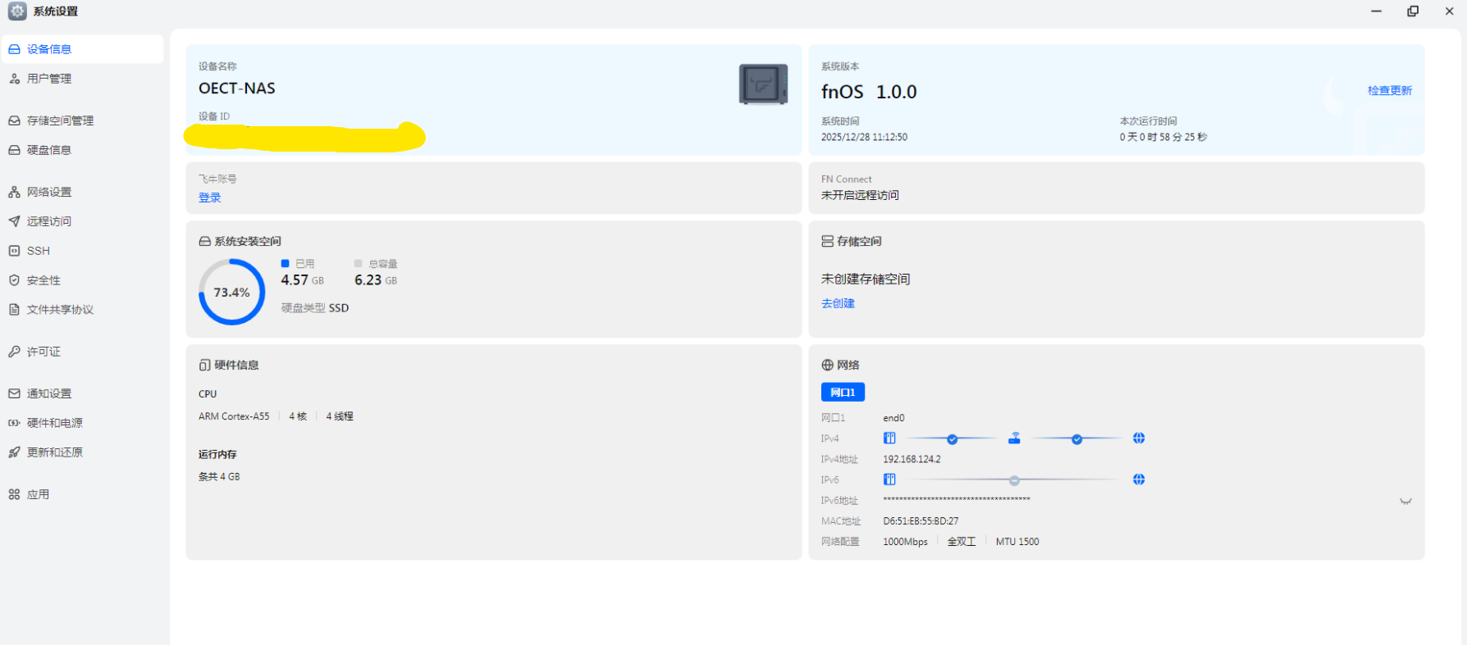Click the router icon in the IPv4 row
The height and width of the screenshot is (645, 1467).
coord(1014,438)
